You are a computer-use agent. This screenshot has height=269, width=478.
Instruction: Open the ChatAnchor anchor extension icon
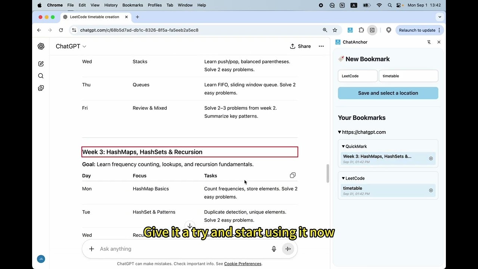[x=350, y=30]
